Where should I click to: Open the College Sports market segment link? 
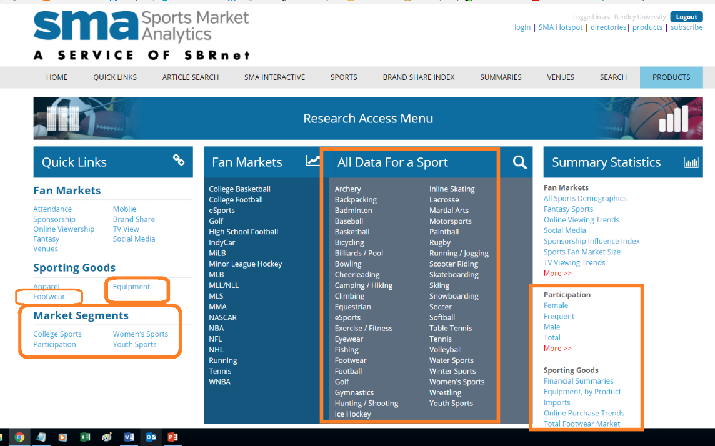[57, 334]
